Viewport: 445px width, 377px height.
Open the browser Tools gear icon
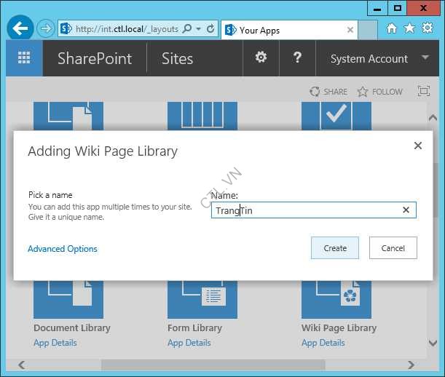[427, 29]
